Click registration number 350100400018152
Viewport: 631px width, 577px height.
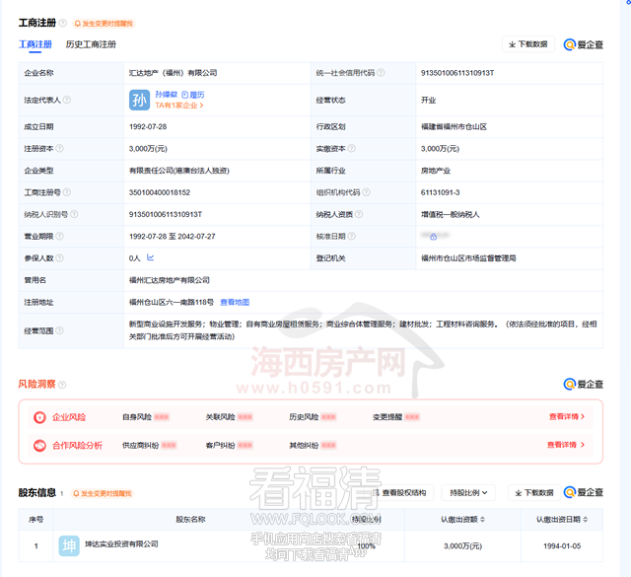(160, 192)
